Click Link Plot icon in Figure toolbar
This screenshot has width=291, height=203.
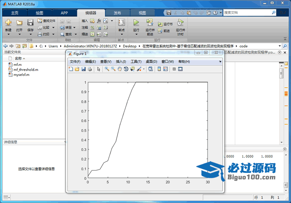tap(151, 69)
